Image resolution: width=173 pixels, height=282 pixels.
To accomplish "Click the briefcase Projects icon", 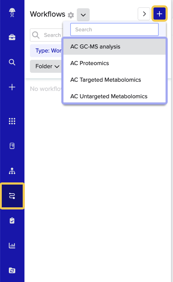I will pyautogui.click(x=12, y=37).
